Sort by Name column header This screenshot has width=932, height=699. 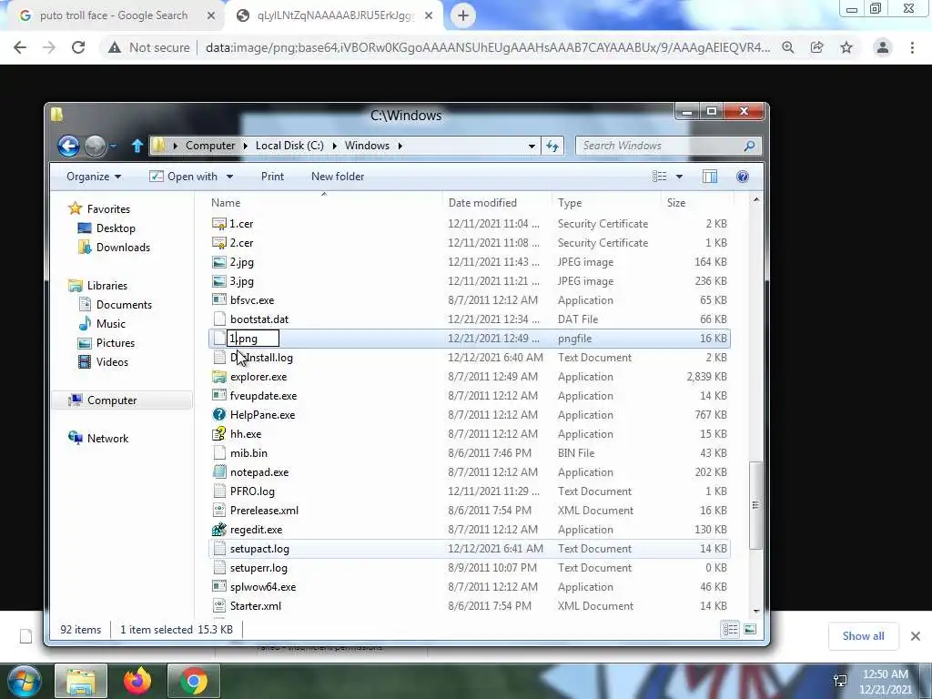point(324,203)
